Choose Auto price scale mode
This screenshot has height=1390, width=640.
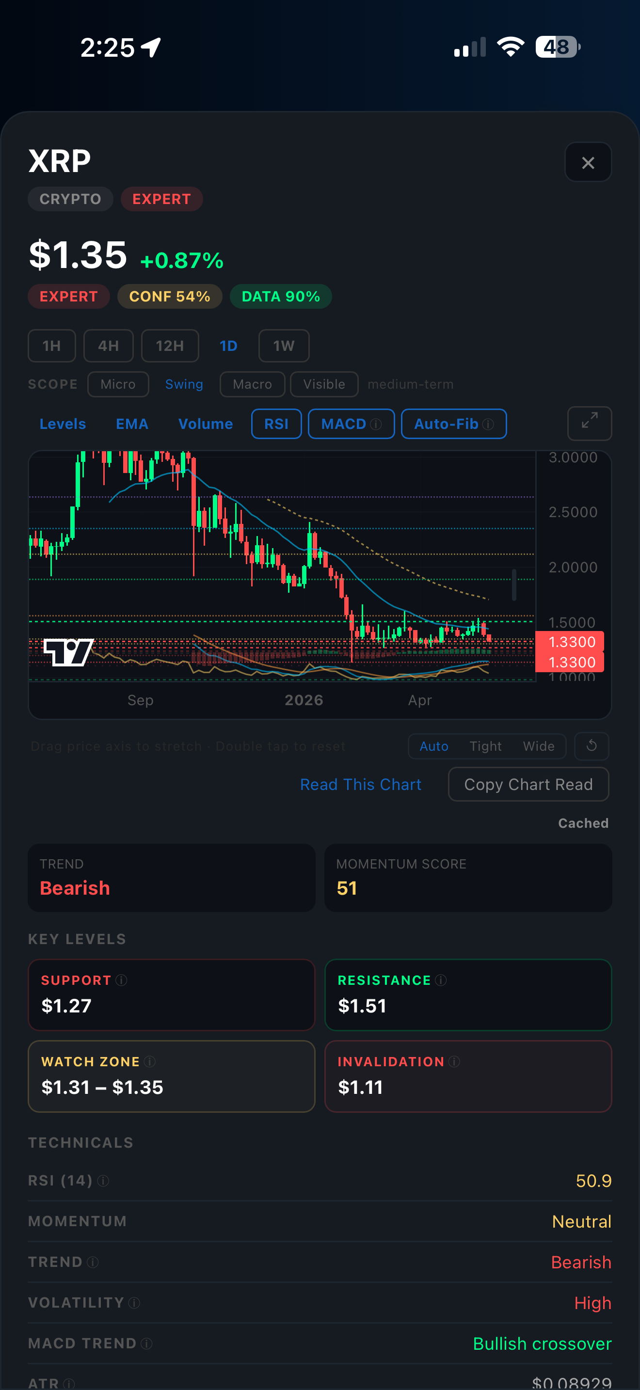tap(434, 746)
